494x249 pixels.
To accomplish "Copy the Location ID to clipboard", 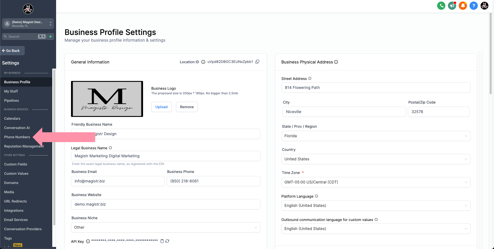I will (257, 62).
